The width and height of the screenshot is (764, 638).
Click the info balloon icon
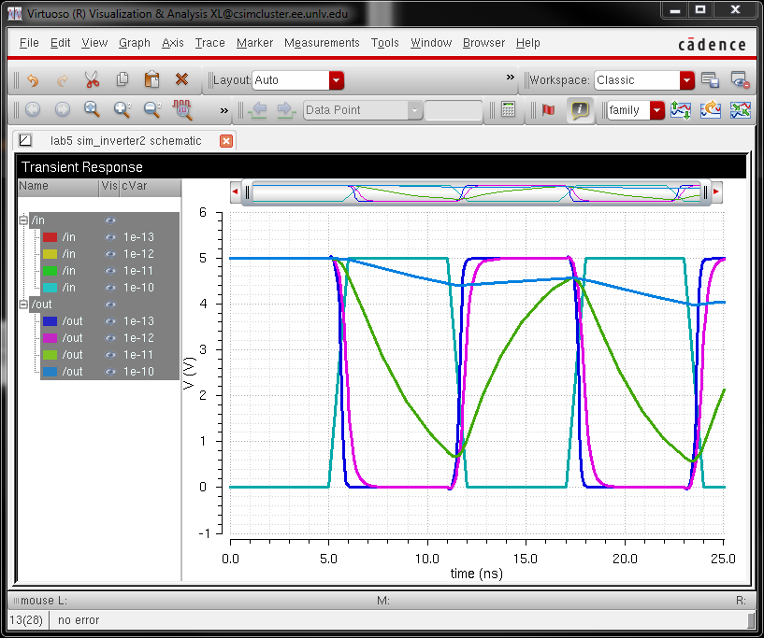pos(581,110)
